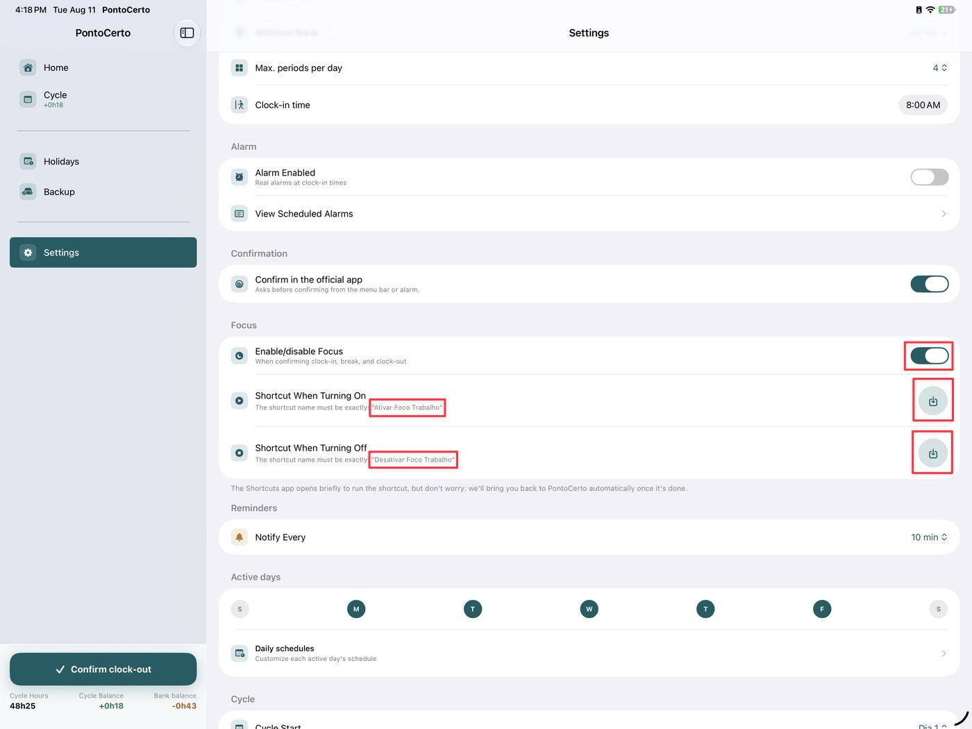972x729 pixels.
Task: Click the Reminders section header
Action: pyautogui.click(x=254, y=508)
